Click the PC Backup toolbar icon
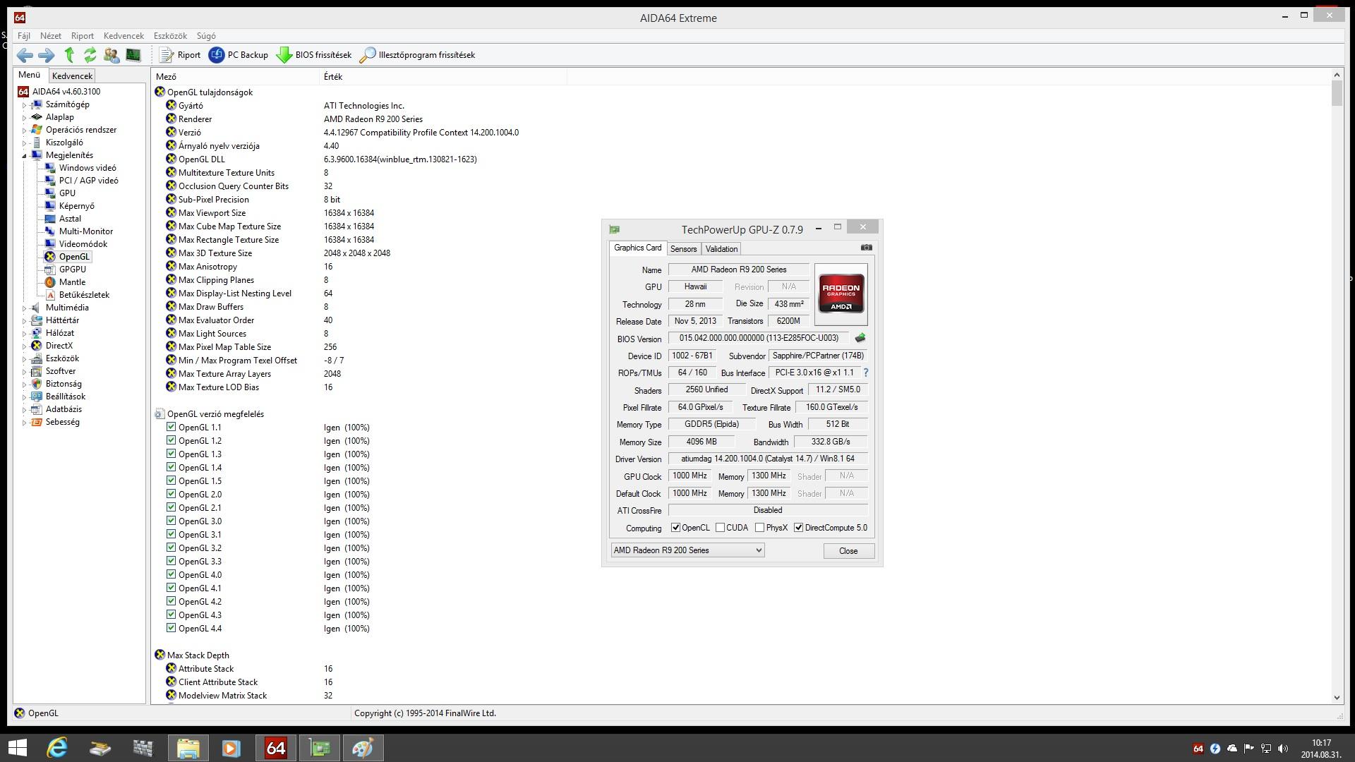Screen dimensions: 1355x762 point(217,55)
